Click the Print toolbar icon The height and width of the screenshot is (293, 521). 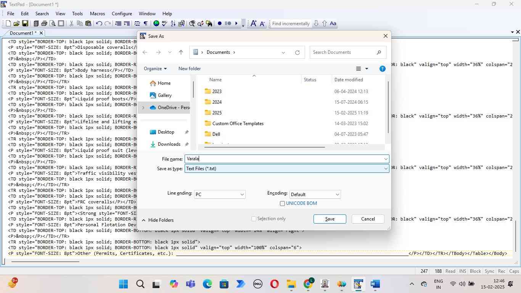(44, 24)
